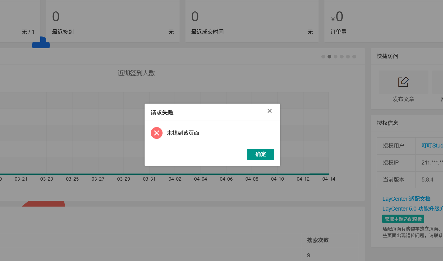Image resolution: width=443 pixels, height=261 pixels.
Task: Open the 发布文章 quick access icon
Action: tap(403, 88)
